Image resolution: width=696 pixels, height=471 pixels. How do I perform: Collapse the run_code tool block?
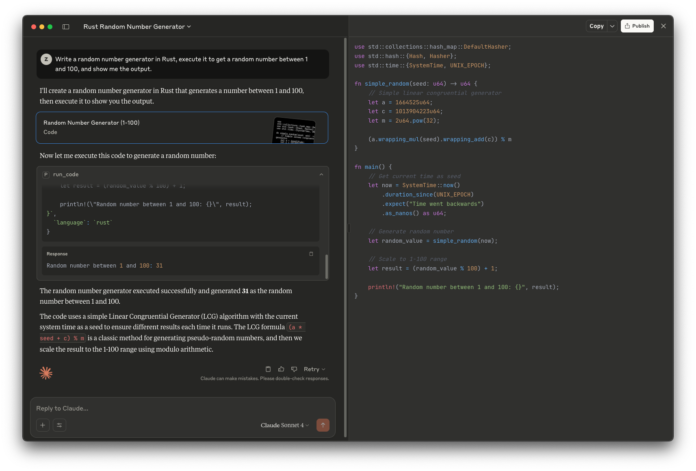point(321,175)
